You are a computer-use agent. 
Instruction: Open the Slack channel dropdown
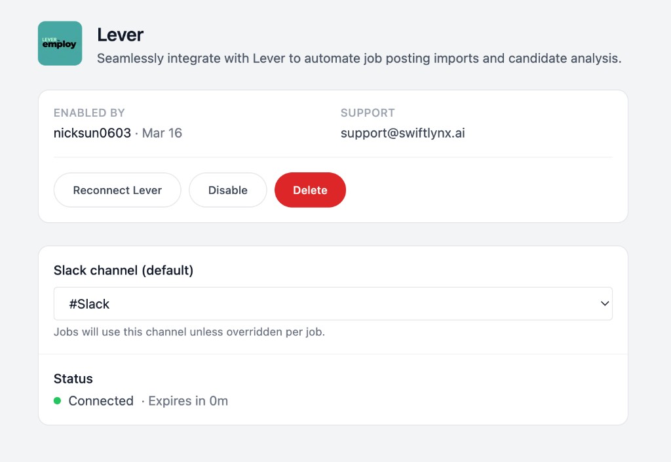[x=332, y=304]
